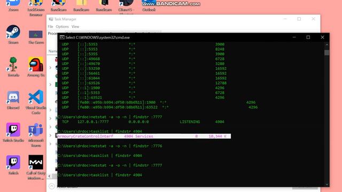Click the cmd window scroll down arrow
Viewport: 342px width, 192px height.
point(327,184)
